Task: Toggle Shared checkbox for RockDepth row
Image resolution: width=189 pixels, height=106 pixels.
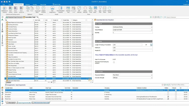Action: pos(176,97)
